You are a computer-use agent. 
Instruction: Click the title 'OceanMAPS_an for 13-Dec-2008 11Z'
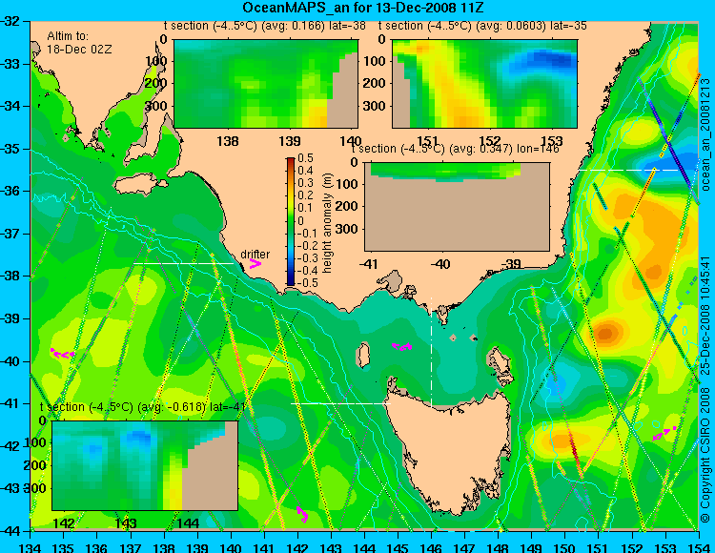(x=363, y=8)
